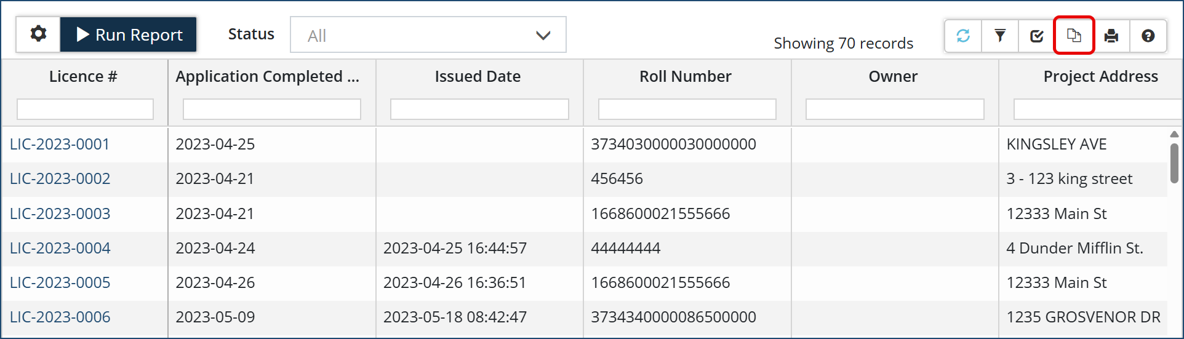1184x339 pixels.
Task: Open licence LIC-2023-0004 link
Action: [60, 248]
